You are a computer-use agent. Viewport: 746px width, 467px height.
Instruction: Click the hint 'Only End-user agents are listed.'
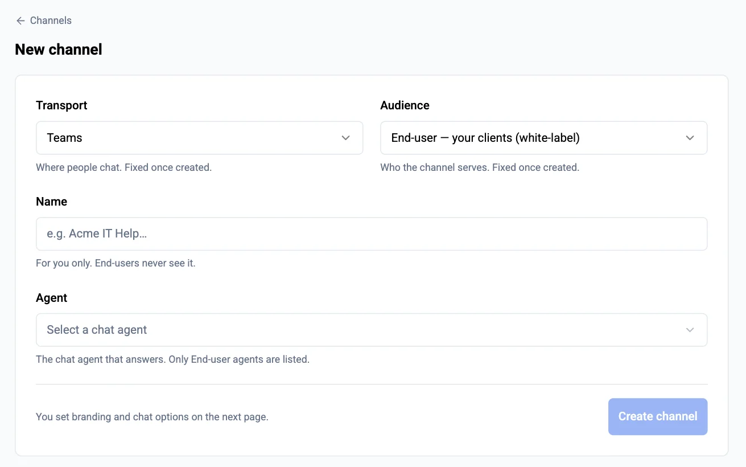click(x=239, y=360)
